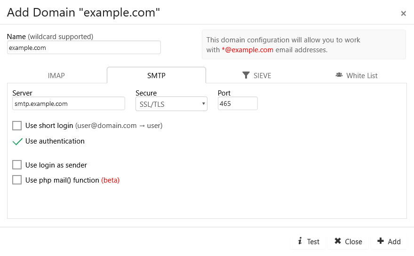Viewport: 414px width, 256px height.
Task: Click the plus icon on Add button
Action: (x=381, y=241)
